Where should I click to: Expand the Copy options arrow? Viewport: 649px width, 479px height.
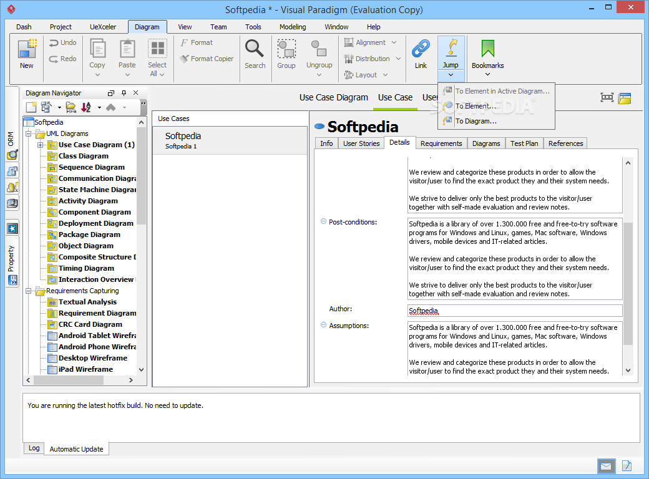(98, 75)
